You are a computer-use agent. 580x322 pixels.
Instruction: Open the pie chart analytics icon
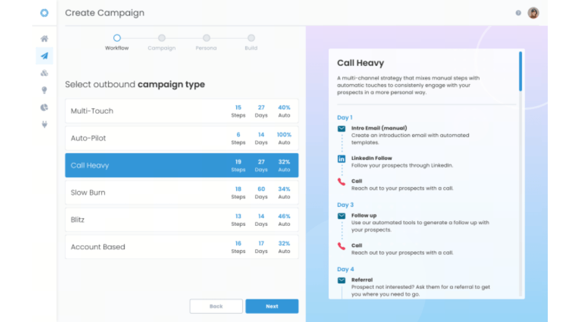[x=45, y=107]
